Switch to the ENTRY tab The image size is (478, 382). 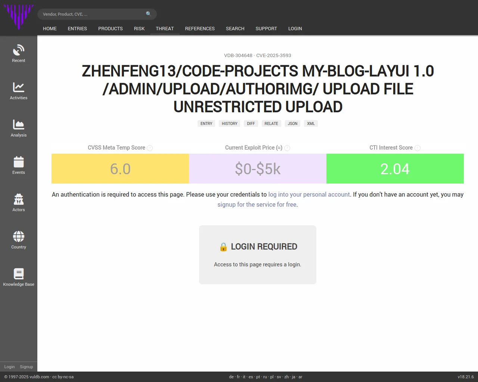(x=206, y=123)
